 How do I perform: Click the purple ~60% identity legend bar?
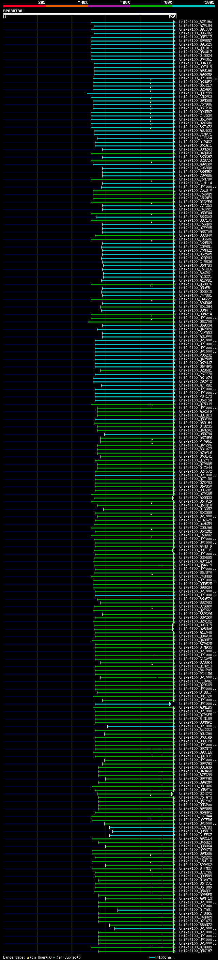pyautogui.click(x=109, y=6)
